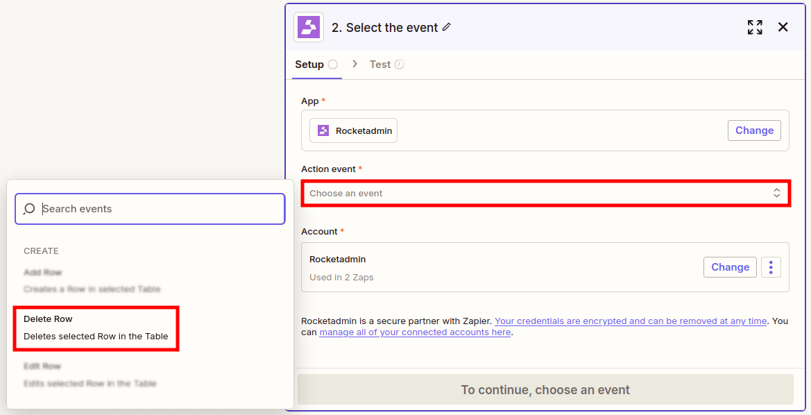
Task: Click the CREATE section heading
Action: (41, 251)
